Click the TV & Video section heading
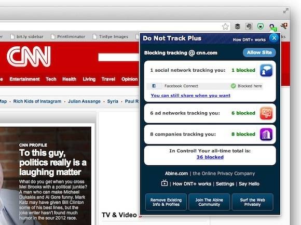301x225 pixels. tap(119, 215)
